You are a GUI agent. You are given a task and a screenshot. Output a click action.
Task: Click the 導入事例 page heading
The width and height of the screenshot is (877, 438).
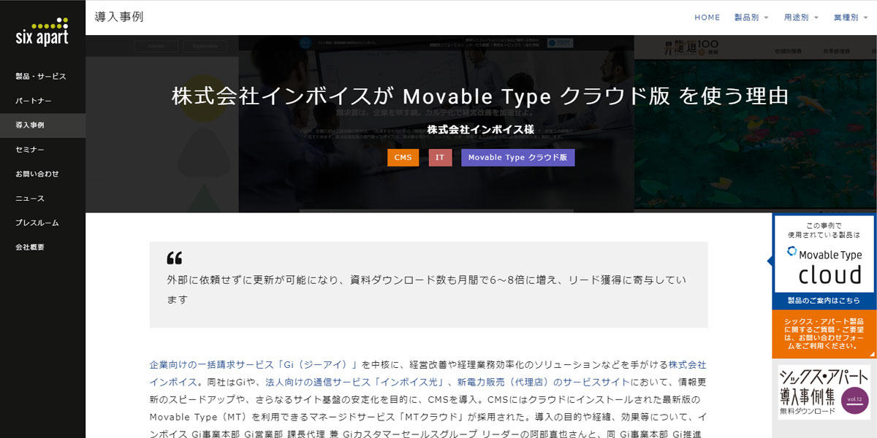tap(119, 17)
